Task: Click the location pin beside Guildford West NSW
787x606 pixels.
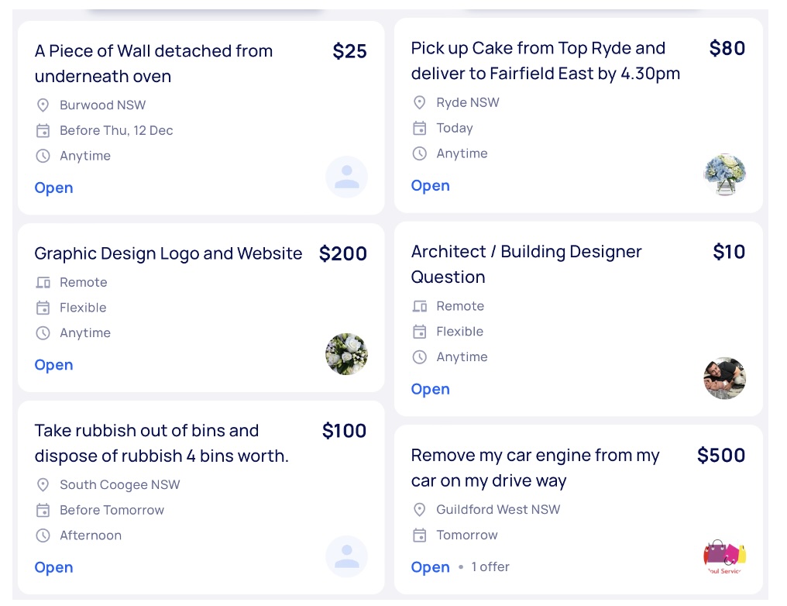Action: click(420, 509)
